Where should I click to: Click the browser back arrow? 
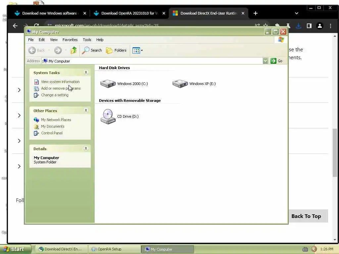[15, 26]
